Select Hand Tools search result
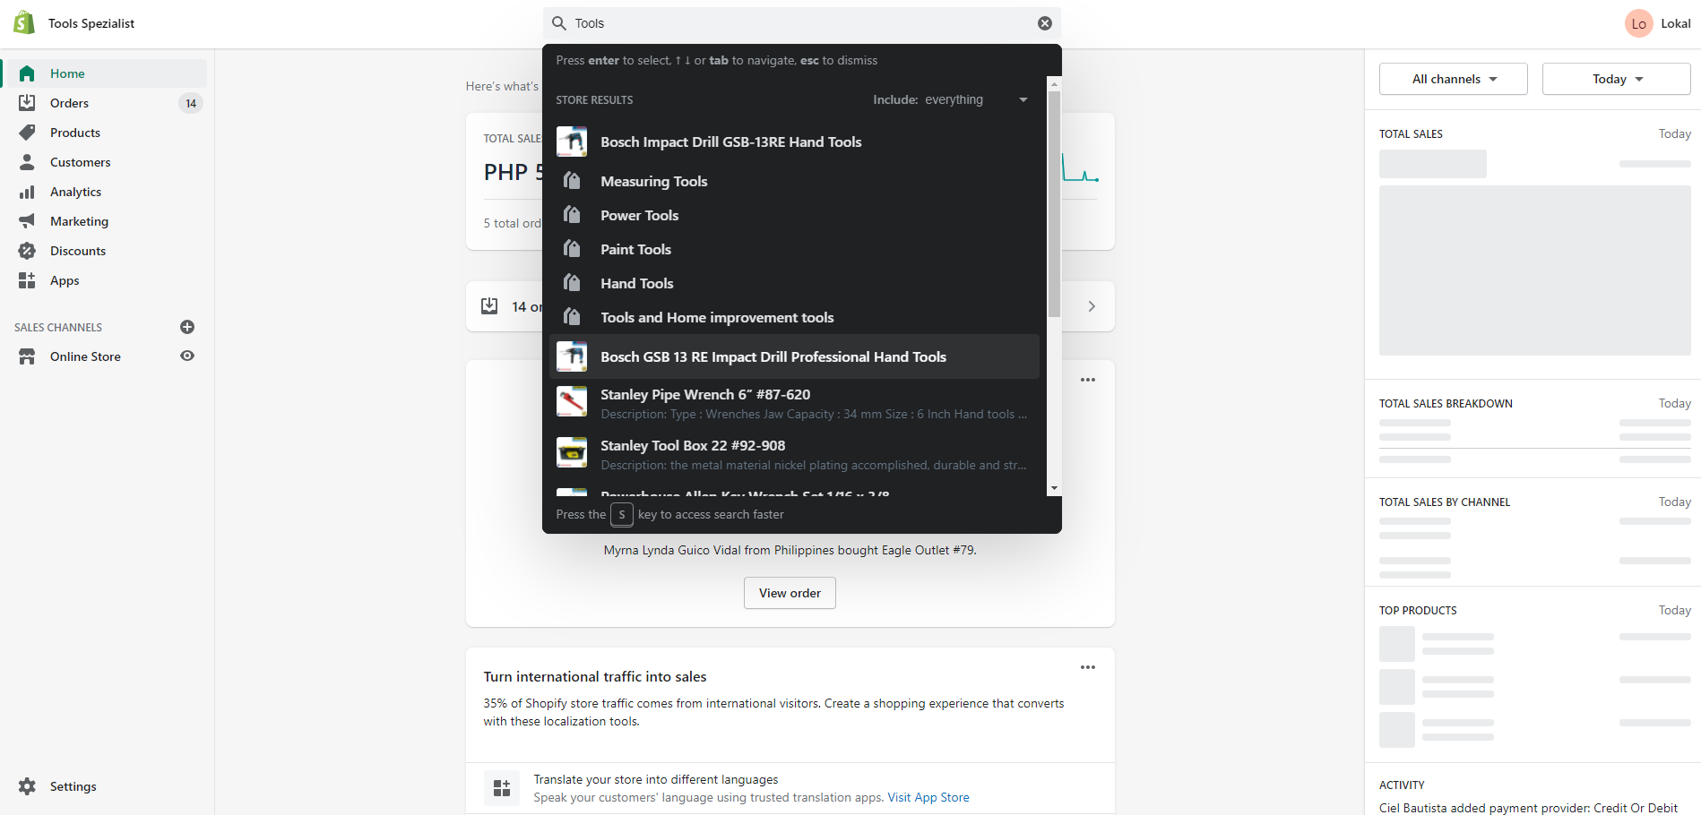Screen dimensions: 1701x815 [x=794, y=283]
